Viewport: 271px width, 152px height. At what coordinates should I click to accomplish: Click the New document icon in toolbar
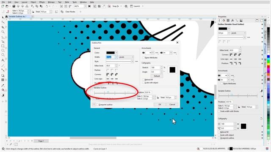tap(3, 6)
